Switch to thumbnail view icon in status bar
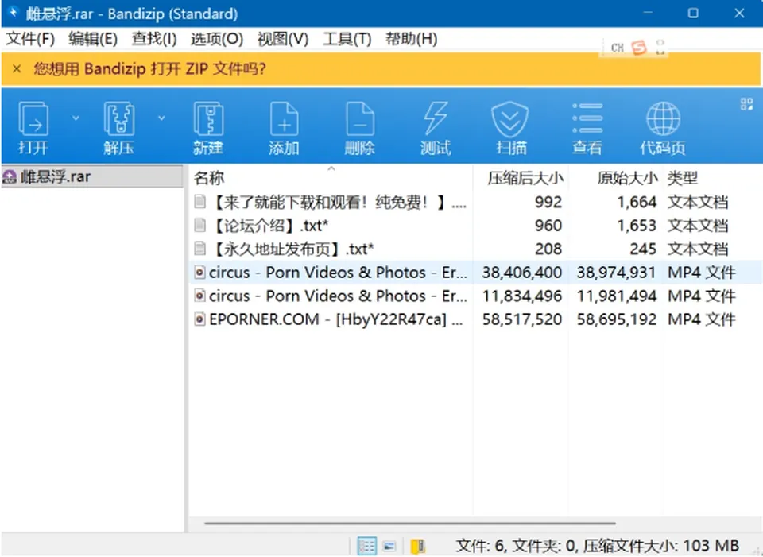 point(389,547)
